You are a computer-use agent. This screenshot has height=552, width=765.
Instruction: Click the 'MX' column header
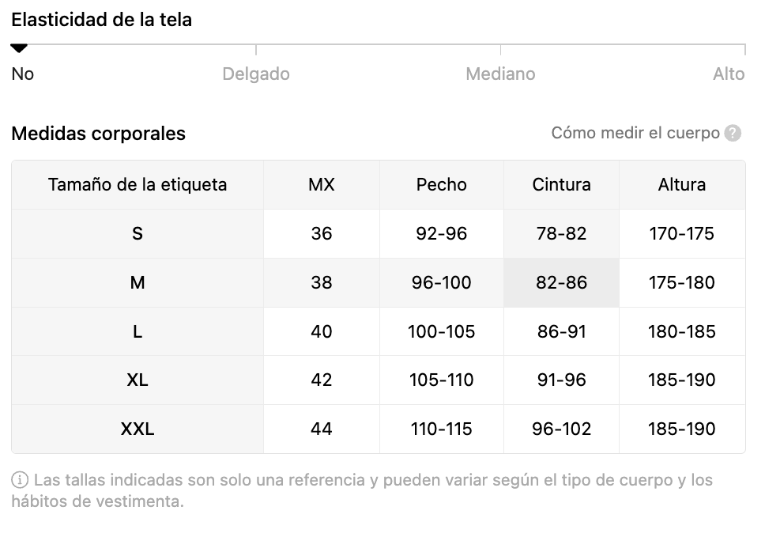(322, 184)
